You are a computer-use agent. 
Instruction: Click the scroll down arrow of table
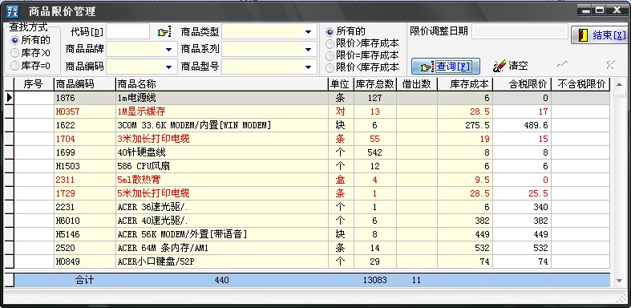click(x=620, y=281)
